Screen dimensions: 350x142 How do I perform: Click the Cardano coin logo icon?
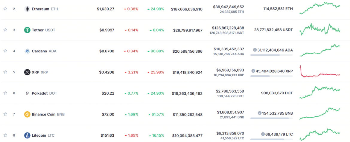coord(27,51)
